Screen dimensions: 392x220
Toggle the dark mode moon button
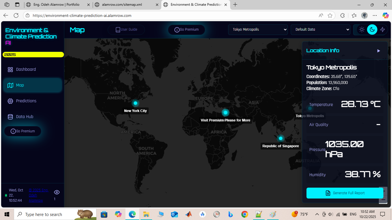coord(372,30)
